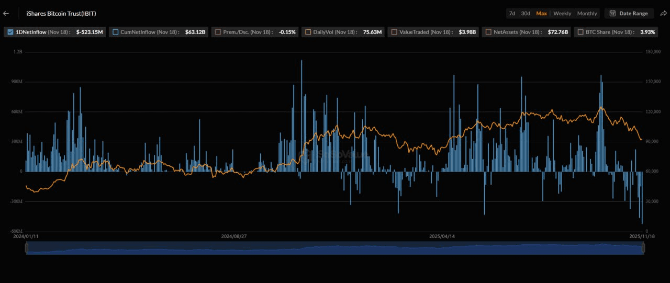670x283 pixels.
Task: Switch to Weekly aggregation
Action: point(562,14)
